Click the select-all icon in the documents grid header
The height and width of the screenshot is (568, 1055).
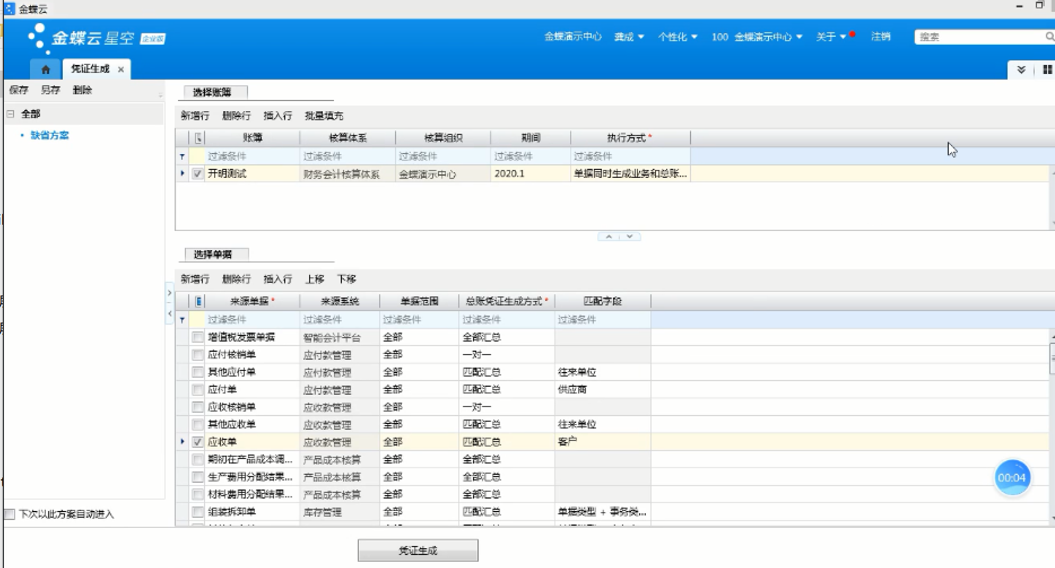[198, 302]
